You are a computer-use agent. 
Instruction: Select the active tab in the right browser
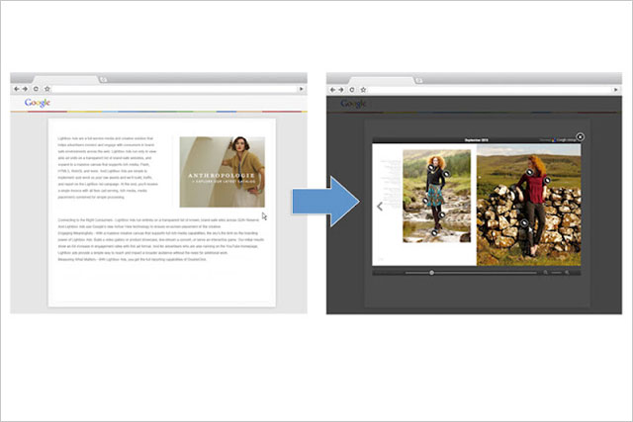tap(382, 80)
